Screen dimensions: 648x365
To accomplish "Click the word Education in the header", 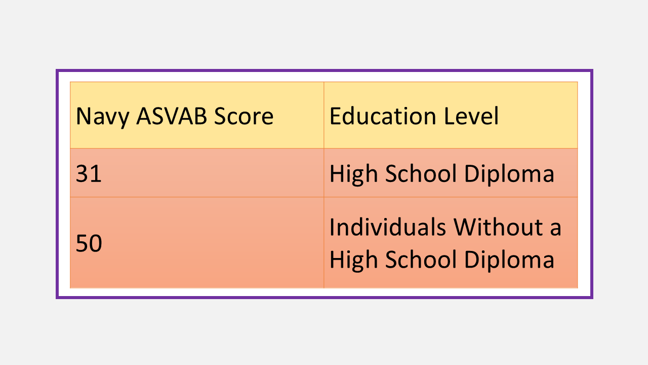I will [383, 116].
